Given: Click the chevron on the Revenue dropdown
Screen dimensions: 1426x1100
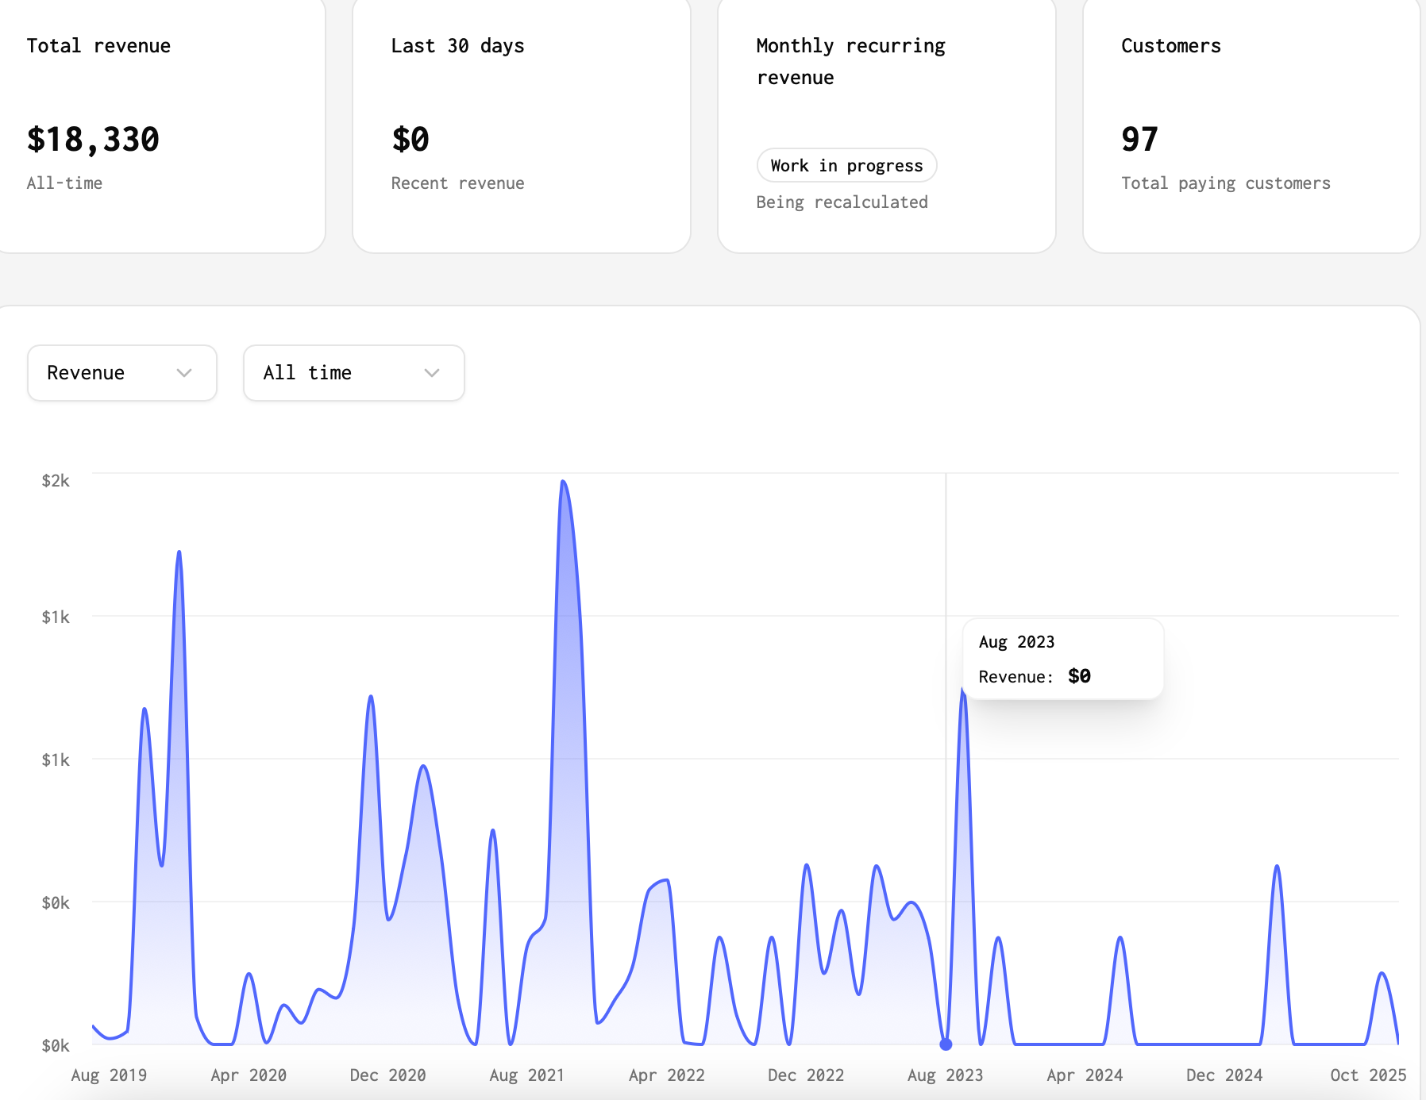Looking at the screenshot, I should pos(185,373).
